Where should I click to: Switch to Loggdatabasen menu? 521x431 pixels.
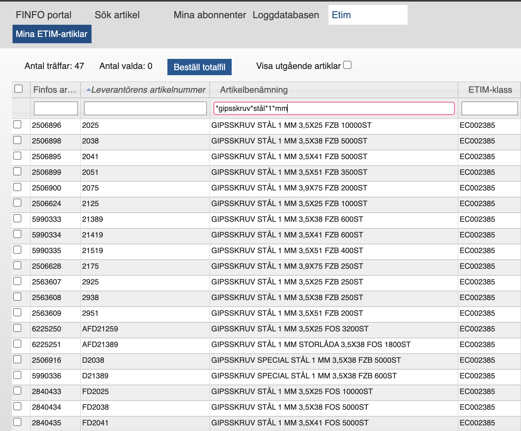(286, 15)
